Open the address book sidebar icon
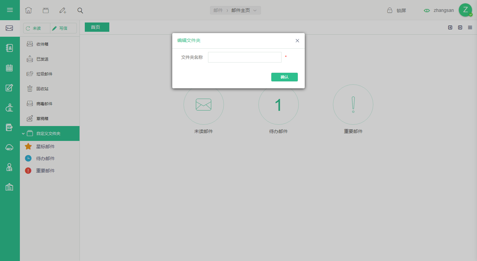477x261 pixels. click(9, 48)
